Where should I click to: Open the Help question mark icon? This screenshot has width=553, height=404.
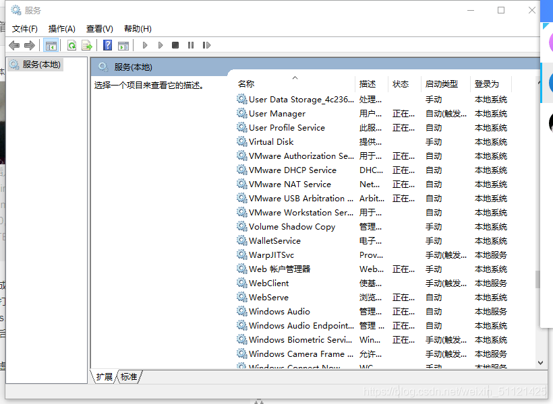(108, 45)
